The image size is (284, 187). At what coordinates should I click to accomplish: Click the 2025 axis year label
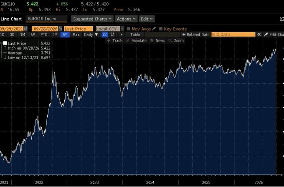point(206,182)
